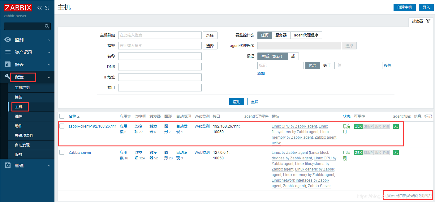Click JMX badge for Zabbix server row
435x202 pixels.
(x=377, y=153)
